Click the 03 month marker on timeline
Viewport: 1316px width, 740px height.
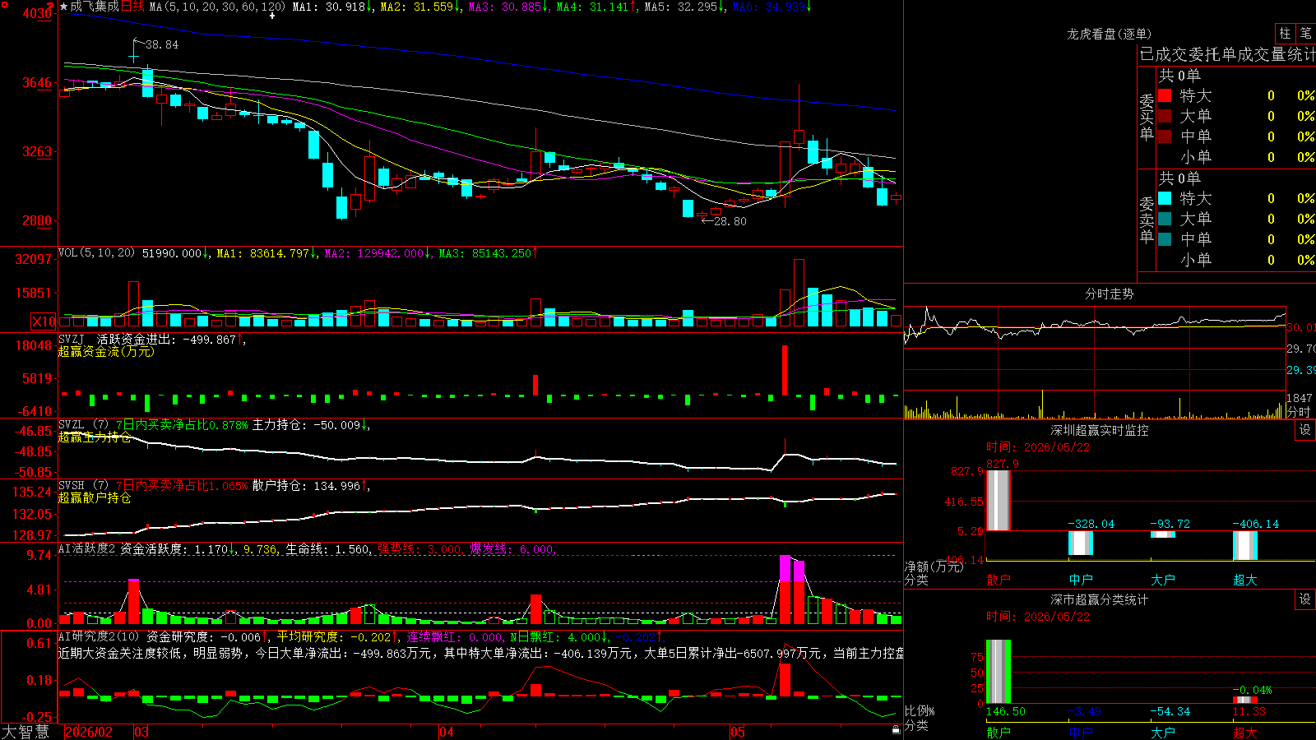[141, 732]
